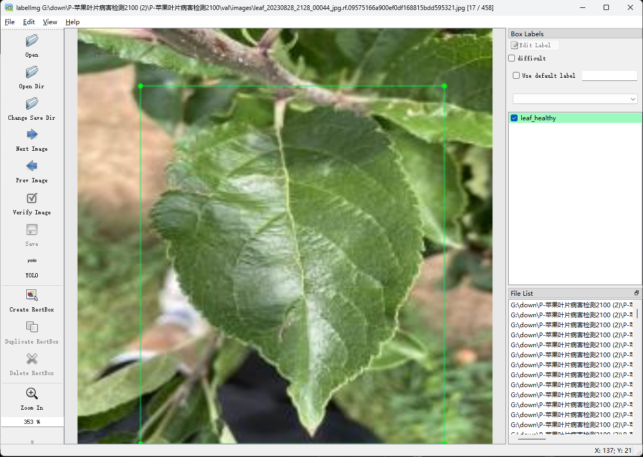
Task: Maximize the labelImg window
Action: (x=606, y=8)
